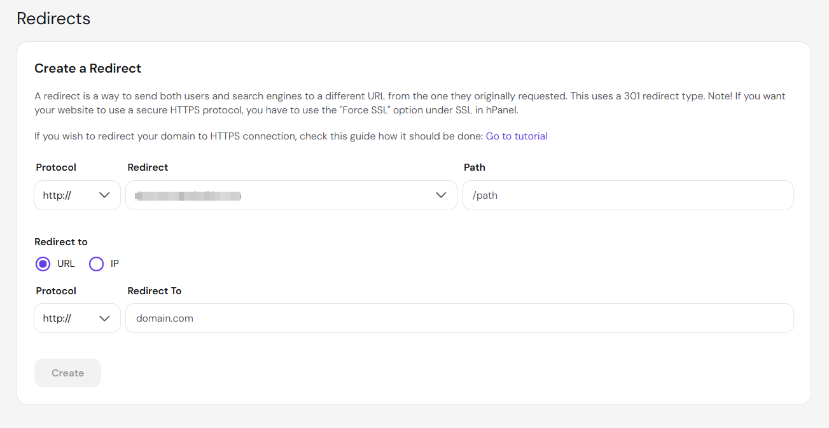Select the IP radio button
This screenshot has height=428, width=829.
click(96, 264)
